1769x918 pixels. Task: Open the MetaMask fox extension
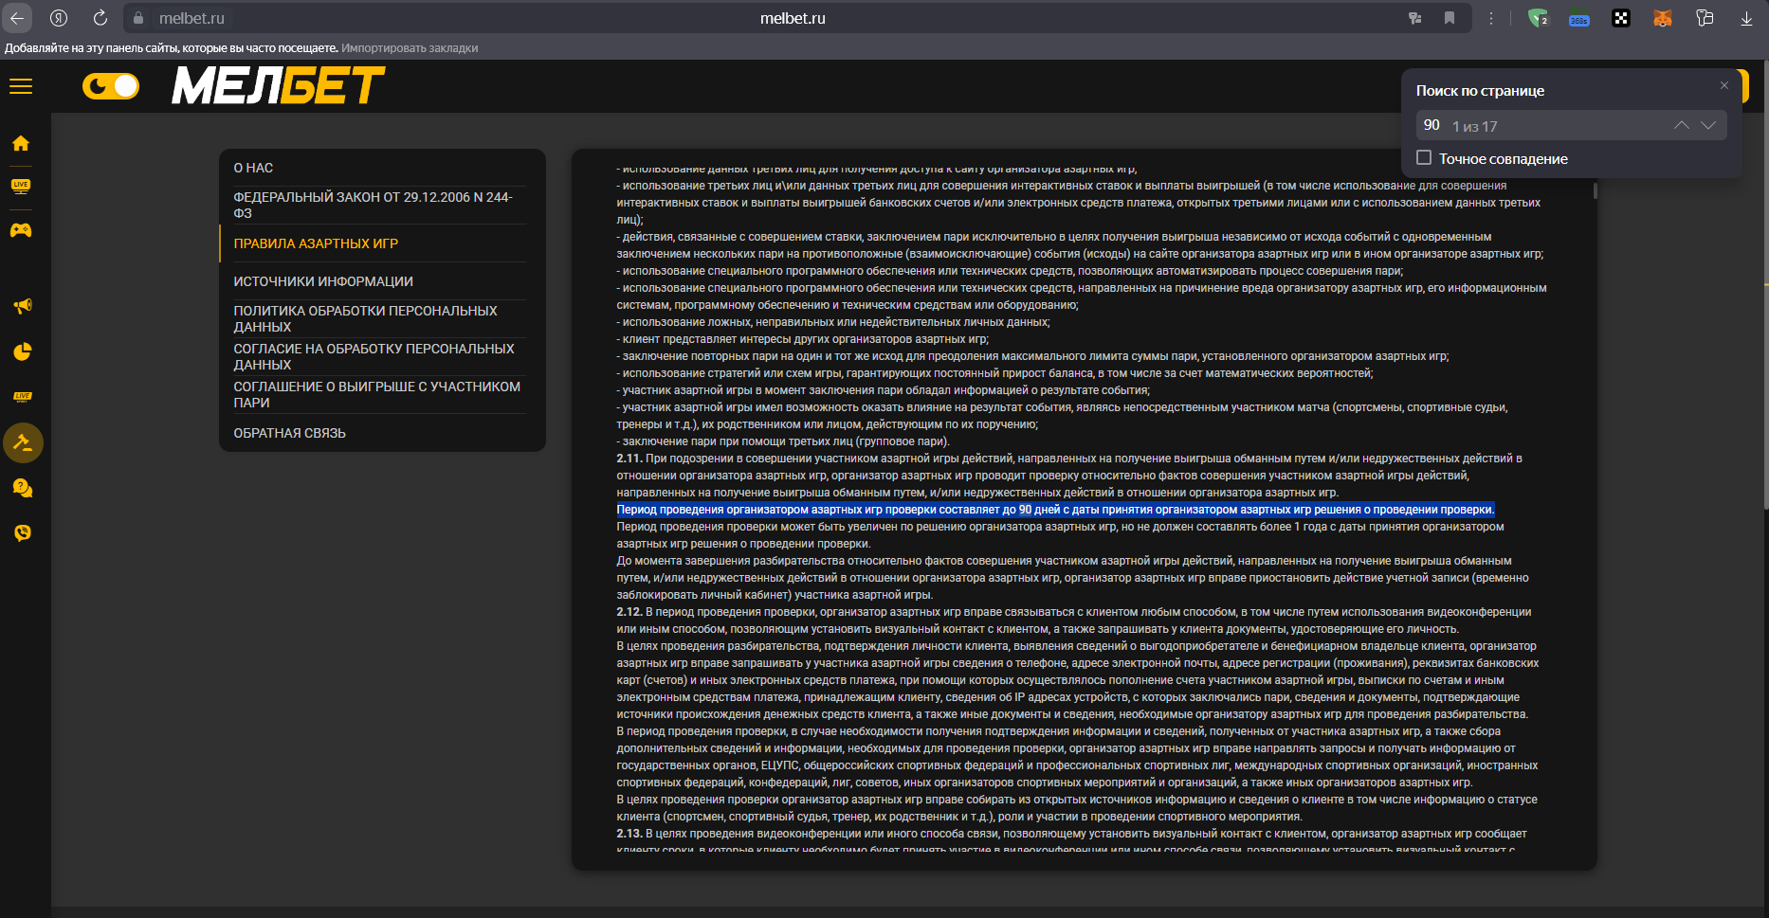tap(1662, 18)
